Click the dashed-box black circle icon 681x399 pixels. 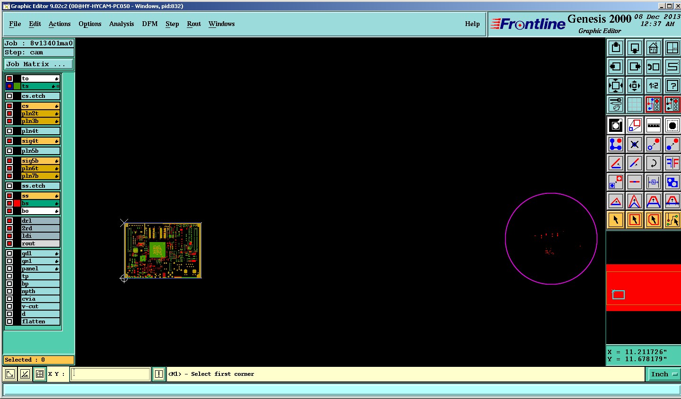(672, 125)
